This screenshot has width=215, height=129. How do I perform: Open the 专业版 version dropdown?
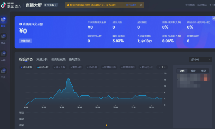(x=51, y=5)
